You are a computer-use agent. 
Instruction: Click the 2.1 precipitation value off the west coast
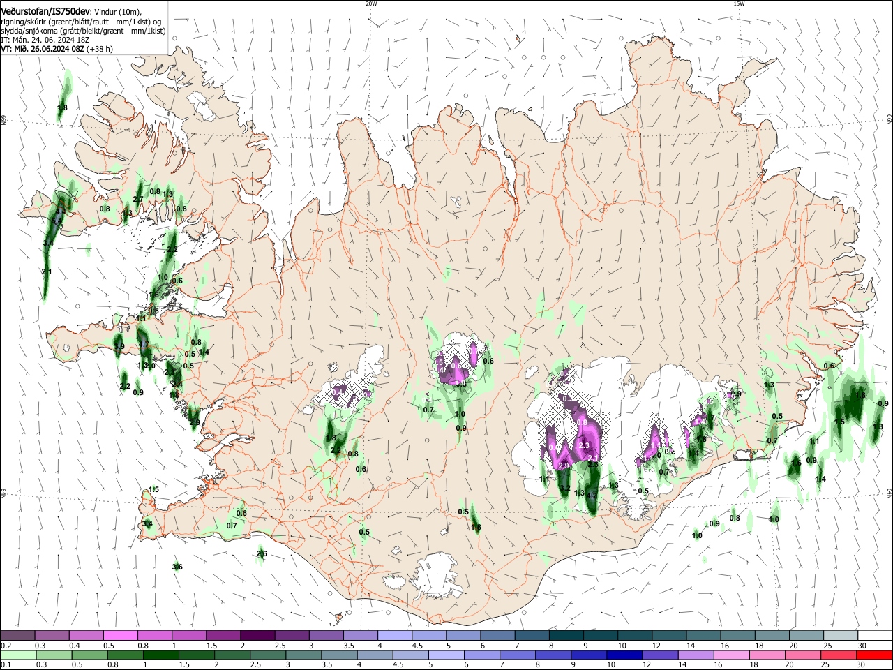coord(47,272)
